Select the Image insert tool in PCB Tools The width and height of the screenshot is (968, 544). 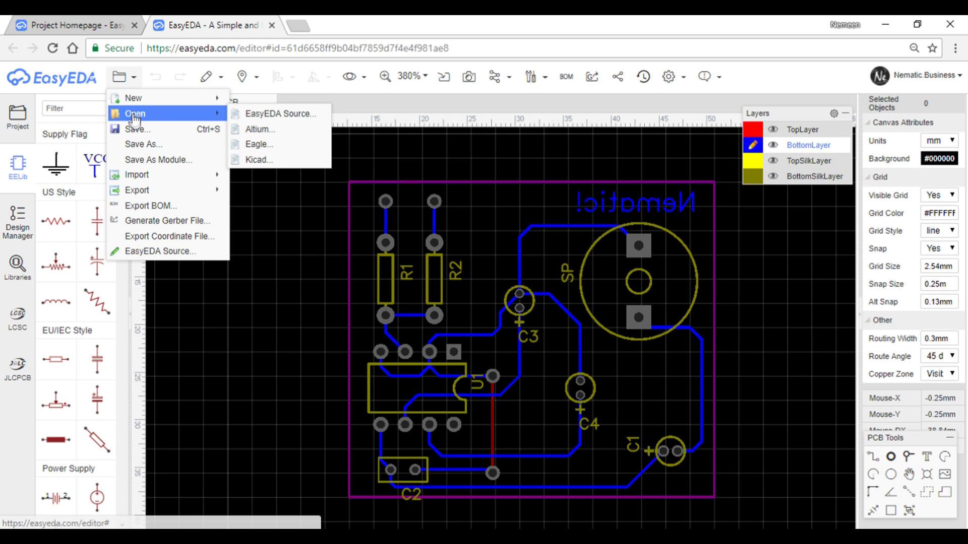click(945, 474)
